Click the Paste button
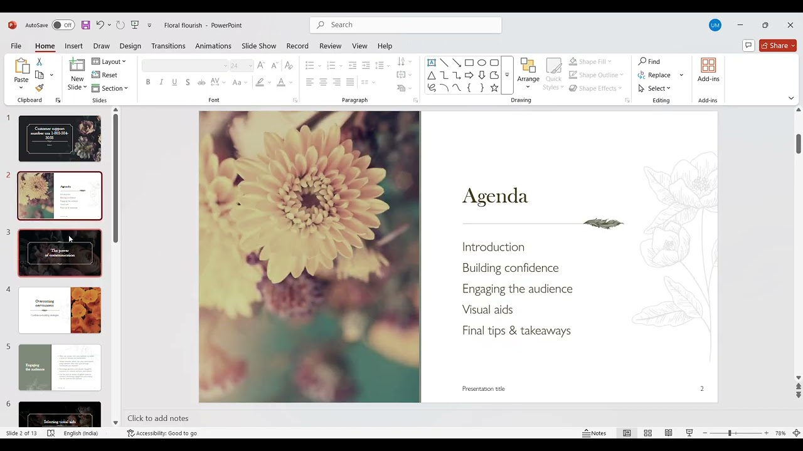803x451 pixels. (21, 74)
